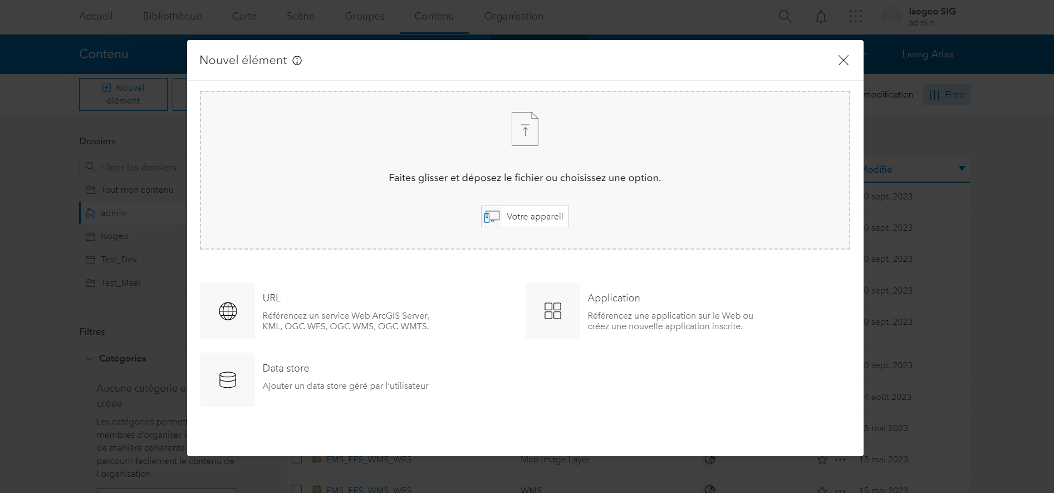The width and height of the screenshot is (1054, 493).
Task: Select the Data store option title
Action: pyautogui.click(x=286, y=368)
